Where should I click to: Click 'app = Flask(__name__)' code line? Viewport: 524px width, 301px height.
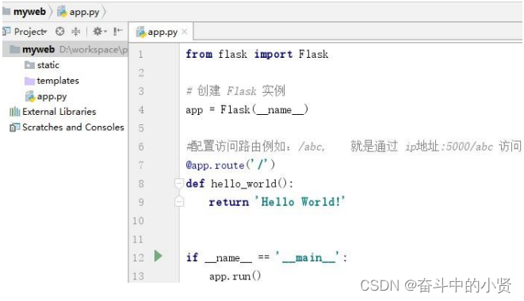coord(247,109)
